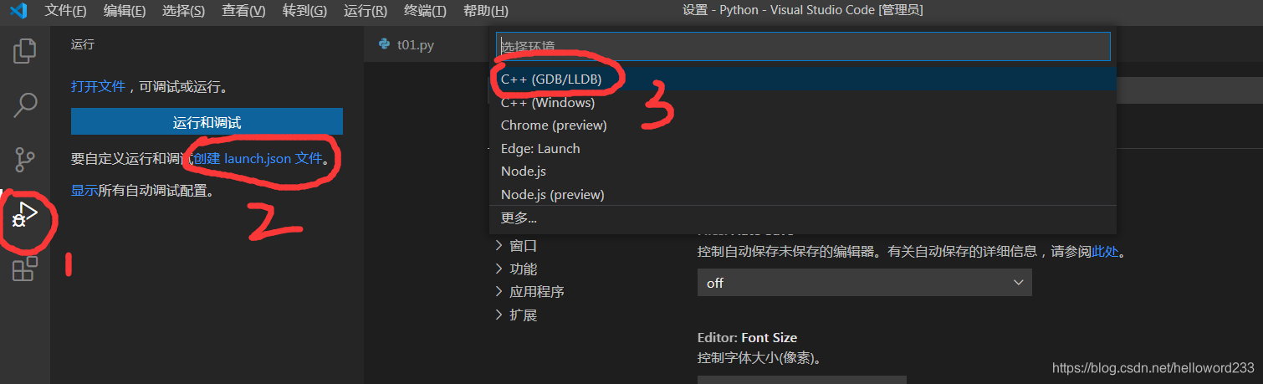Viewport: 1263px width, 384px height.
Task: Open the Explorer files icon
Action: tap(25, 51)
